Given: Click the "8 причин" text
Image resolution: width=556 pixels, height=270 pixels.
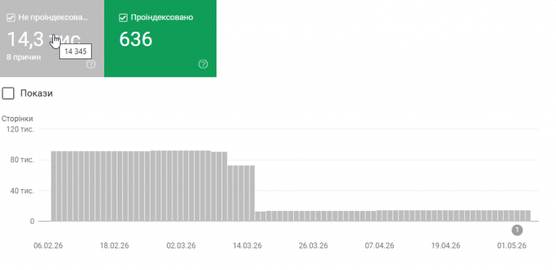Looking at the screenshot, I should tap(23, 57).
